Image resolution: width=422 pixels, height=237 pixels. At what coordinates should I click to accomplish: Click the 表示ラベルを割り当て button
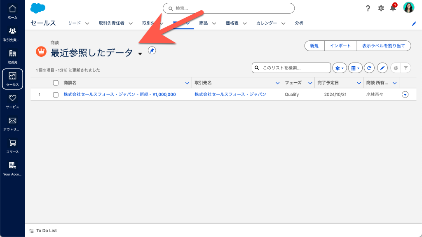384,46
